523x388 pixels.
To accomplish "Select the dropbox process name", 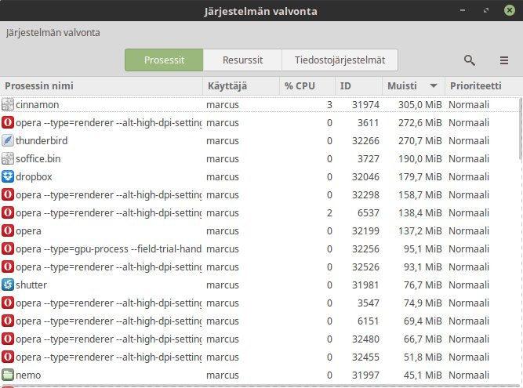I will point(34,176).
